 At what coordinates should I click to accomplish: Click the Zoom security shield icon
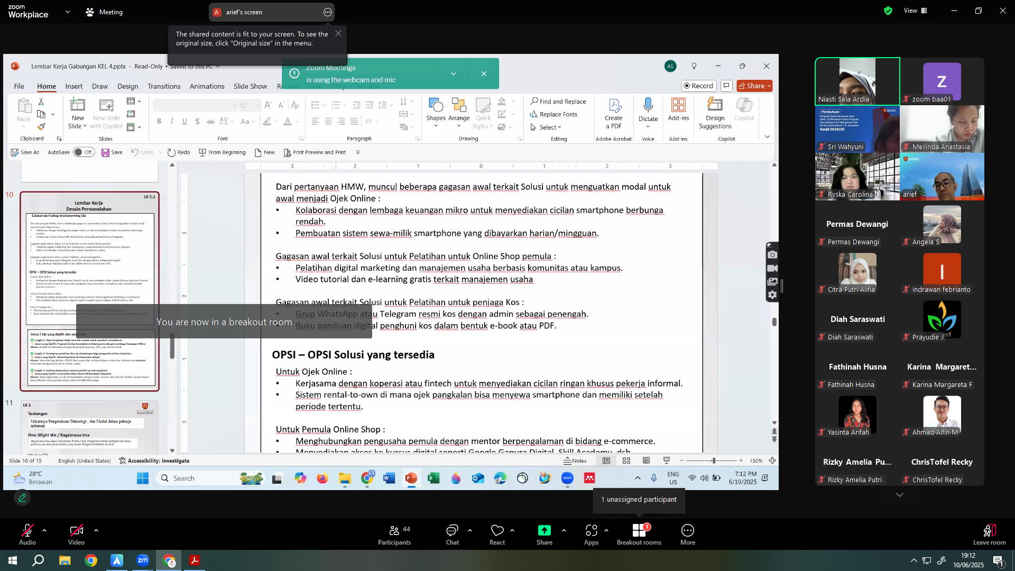(x=888, y=11)
